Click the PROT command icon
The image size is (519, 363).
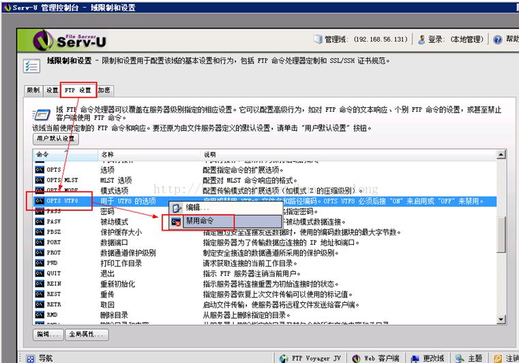click(40, 252)
